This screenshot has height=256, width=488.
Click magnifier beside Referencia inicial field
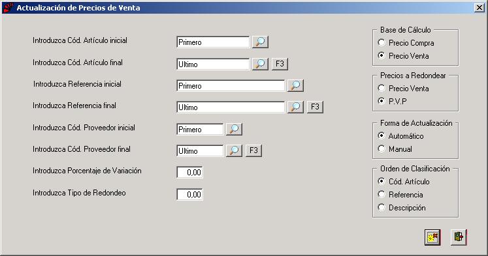point(295,85)
